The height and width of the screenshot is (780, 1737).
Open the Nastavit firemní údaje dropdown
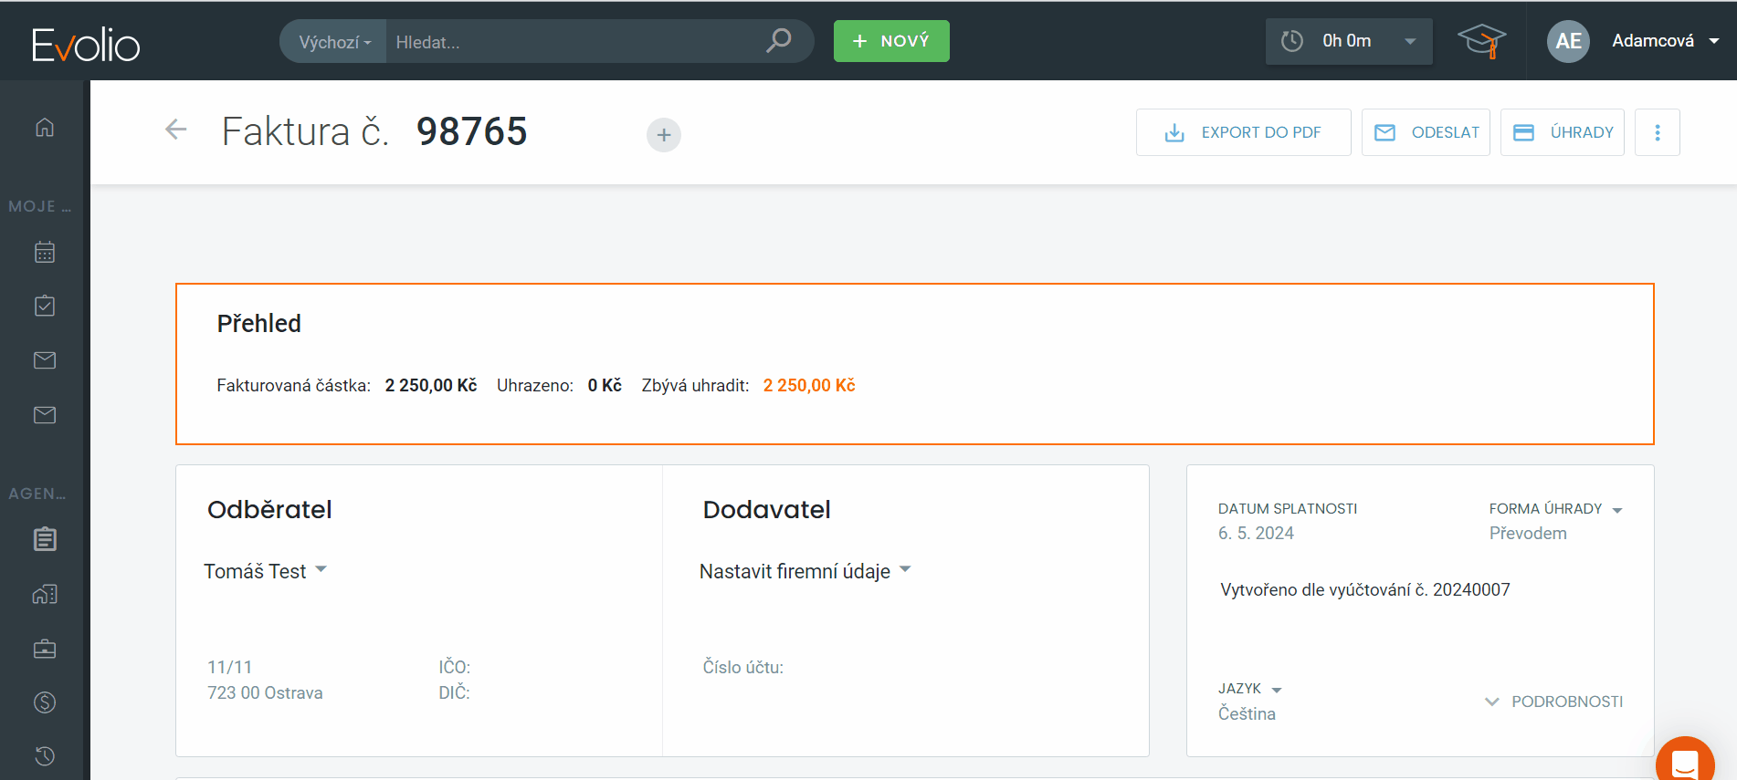click(805, 571)
